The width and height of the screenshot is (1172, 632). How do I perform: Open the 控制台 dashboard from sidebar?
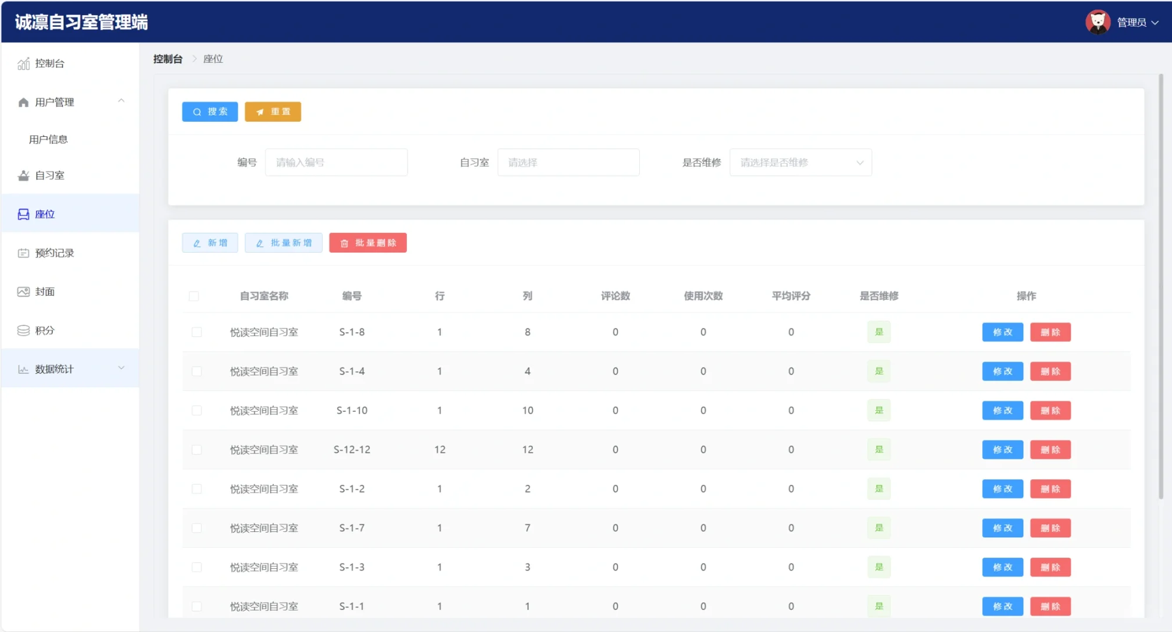click(50, 63)
